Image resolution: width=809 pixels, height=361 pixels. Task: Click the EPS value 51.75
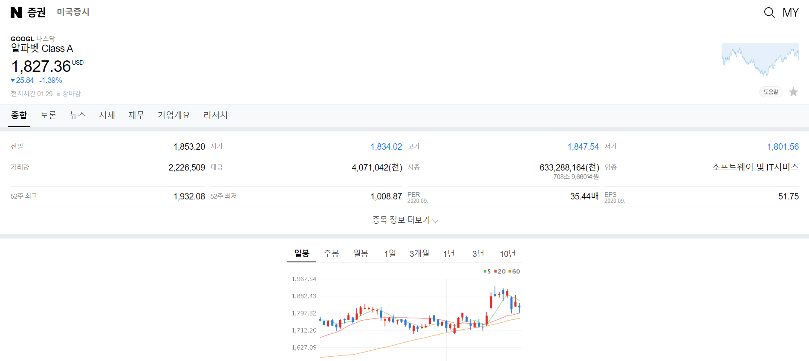tap(789, 196)
